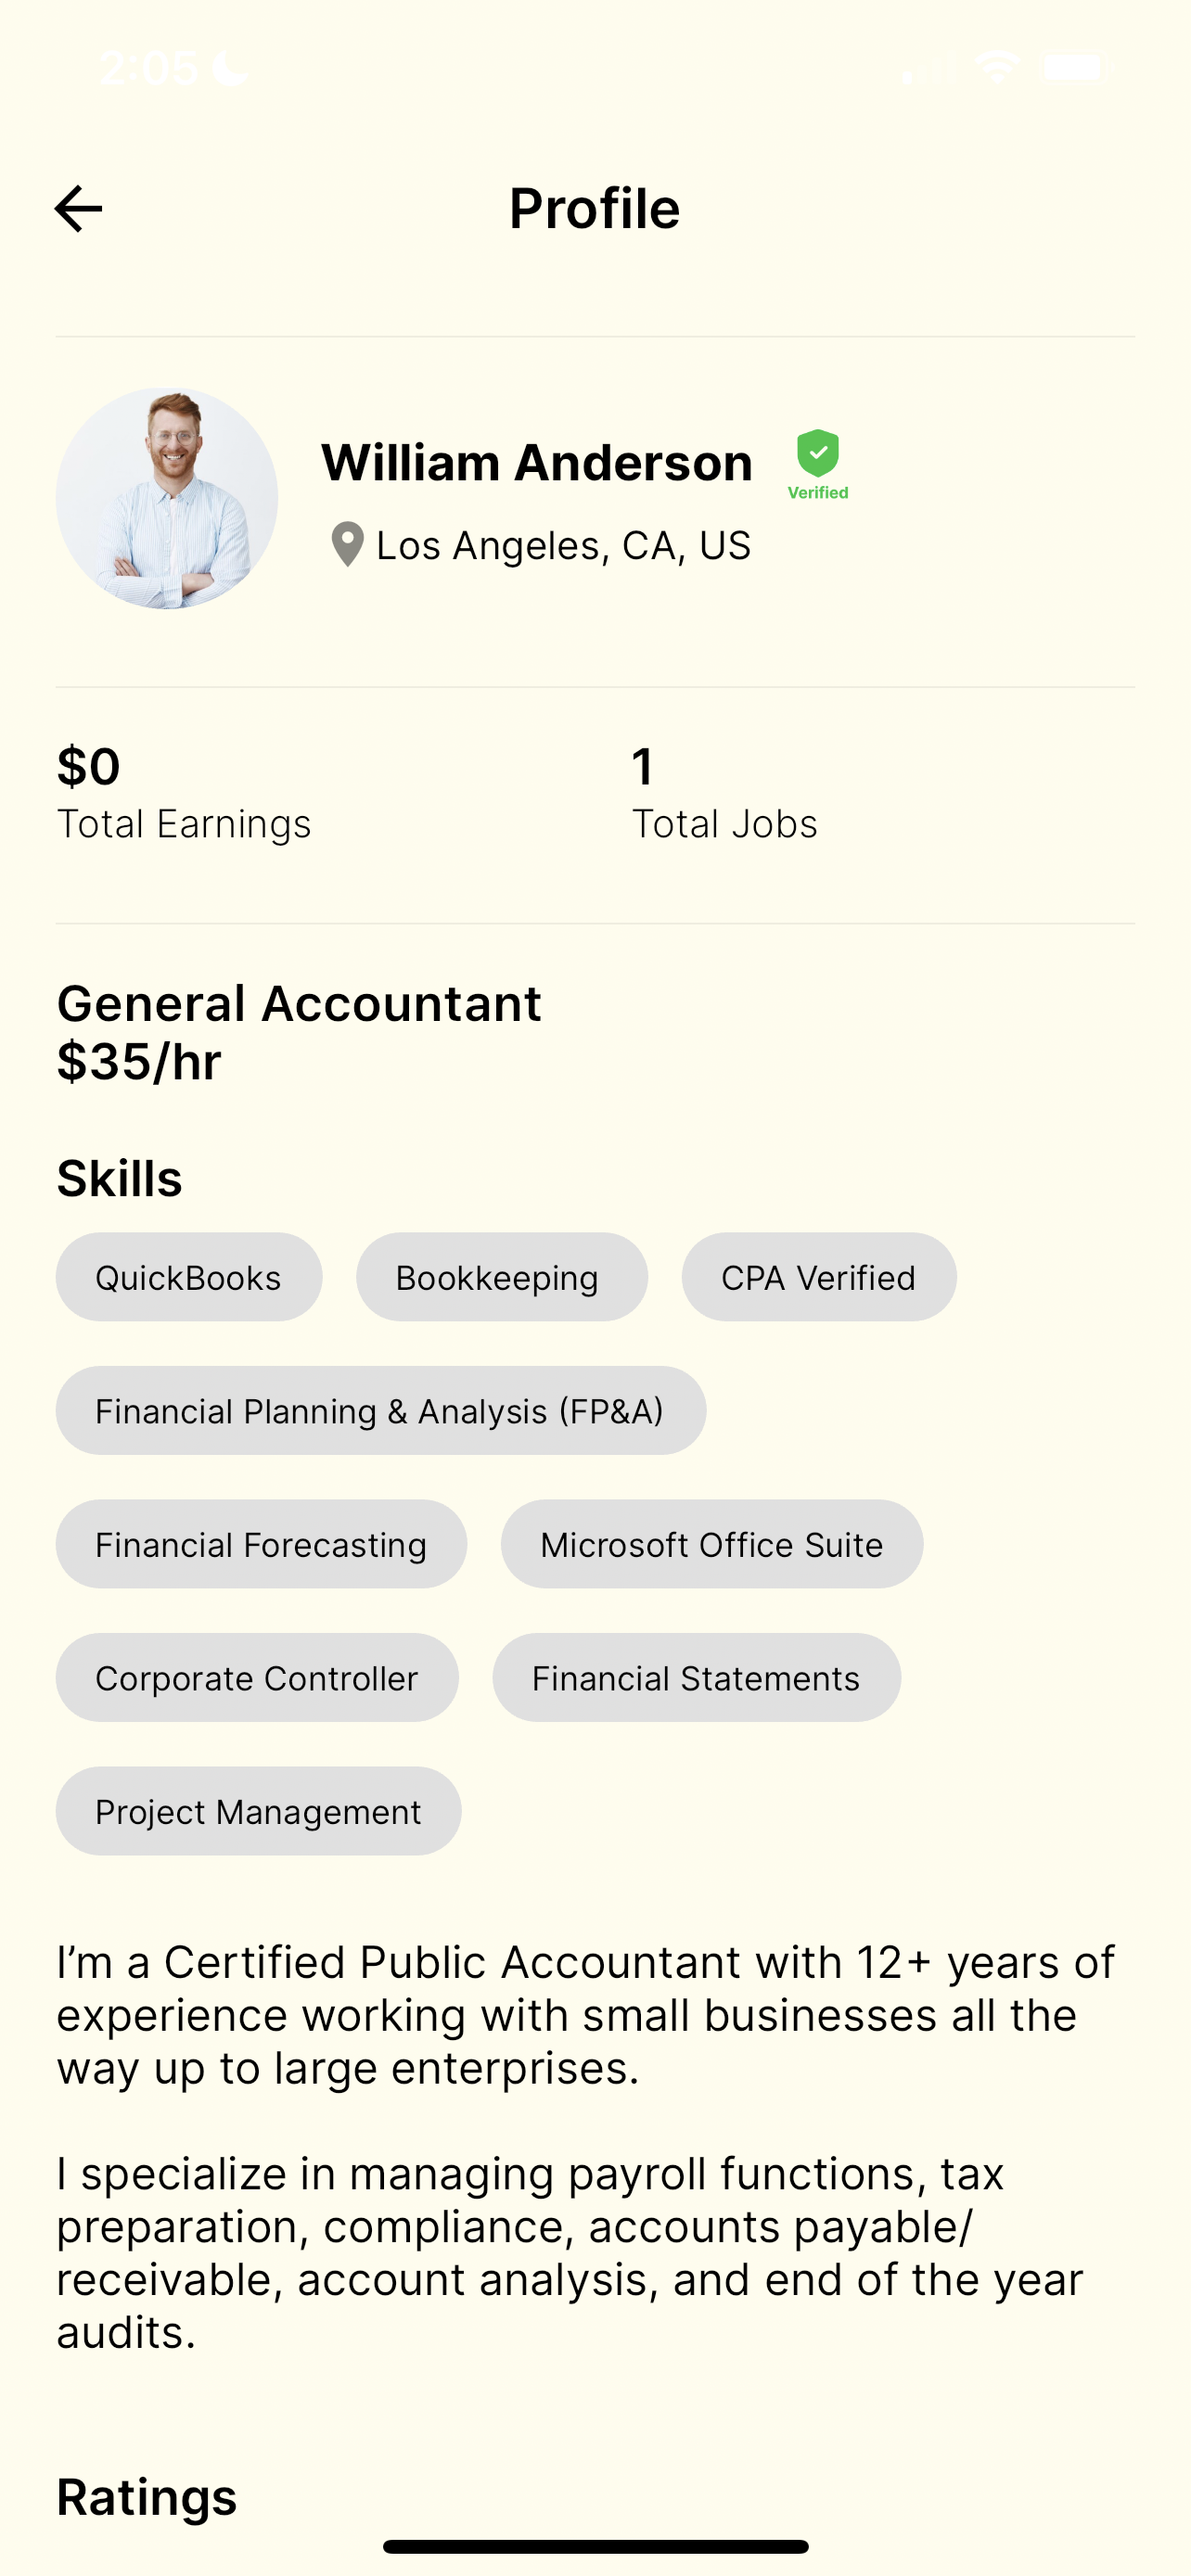
Task: Select the Project Management skill chip
Action: tap(258, 1811)
